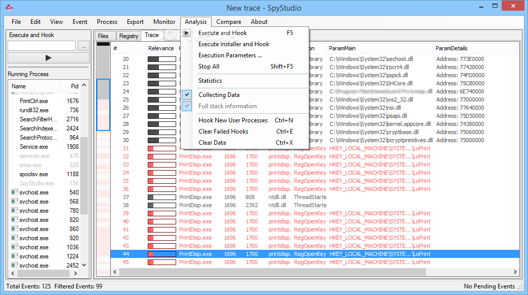Viewport: 528px width, 295px height.
Task: Open the View menu
Action: tap(56, 22)
